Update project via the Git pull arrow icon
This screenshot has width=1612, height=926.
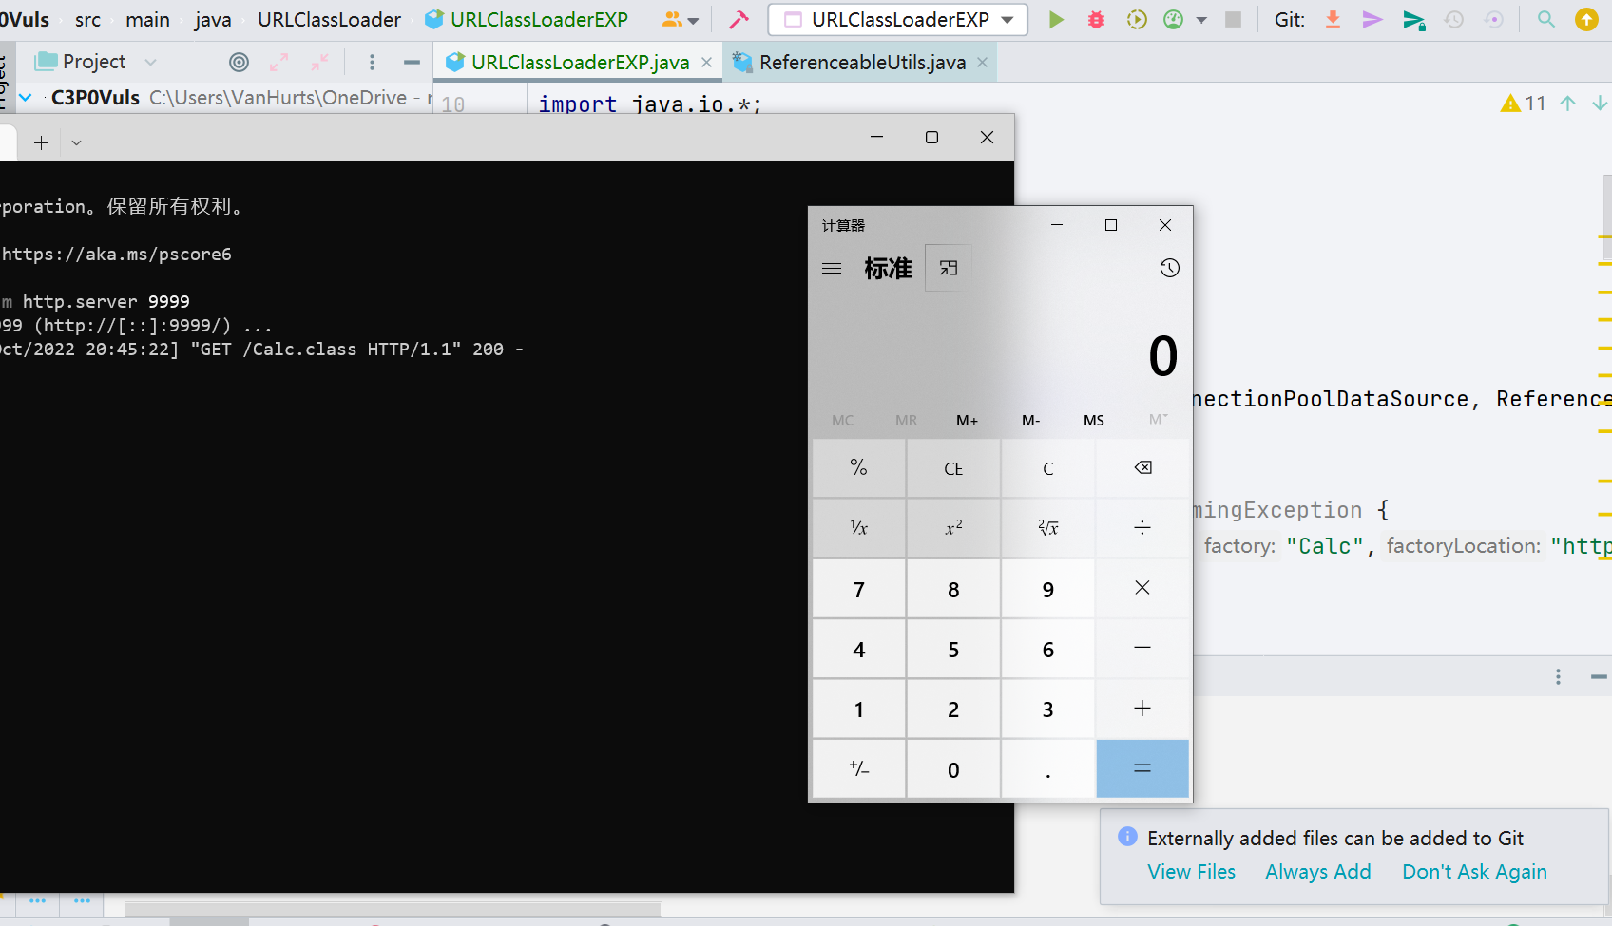[1333, 19]
